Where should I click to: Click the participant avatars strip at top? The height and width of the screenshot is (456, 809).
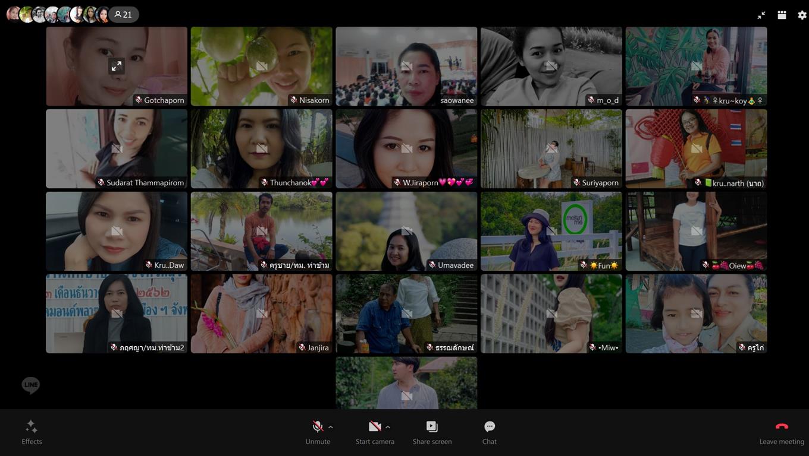coord(57,15)
